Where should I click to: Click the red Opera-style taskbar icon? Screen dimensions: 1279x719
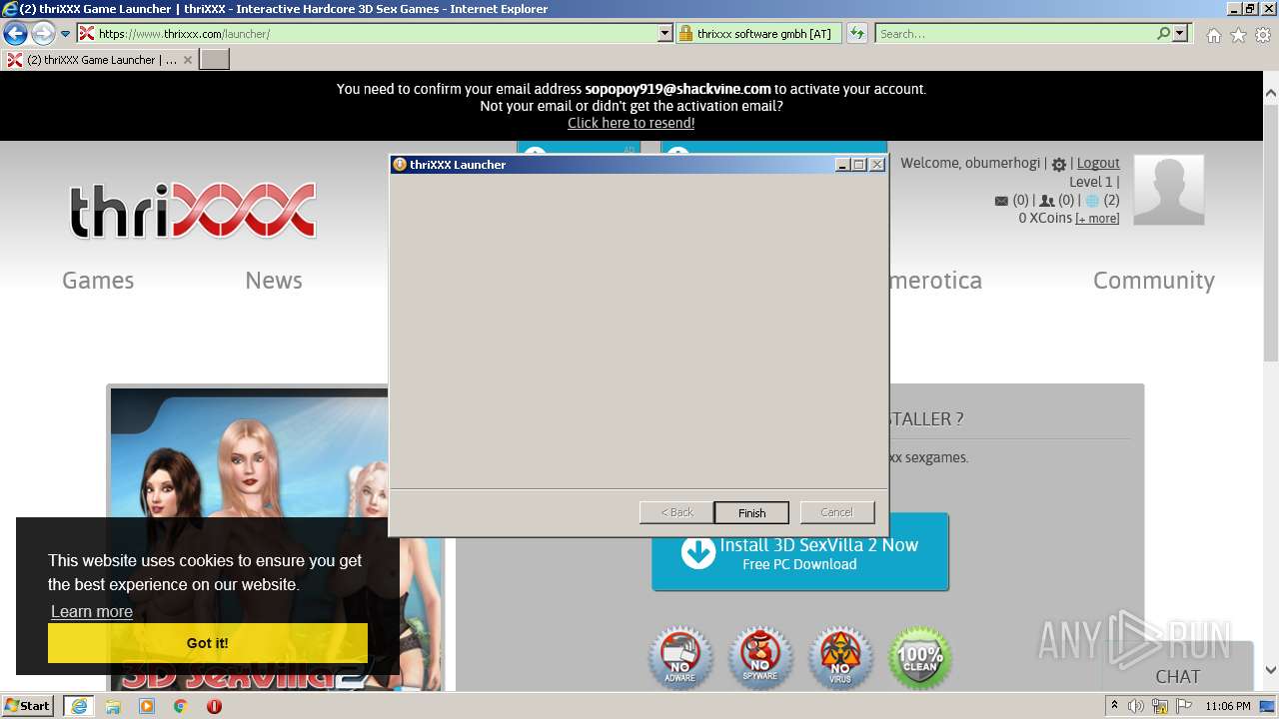click(214, 706)
